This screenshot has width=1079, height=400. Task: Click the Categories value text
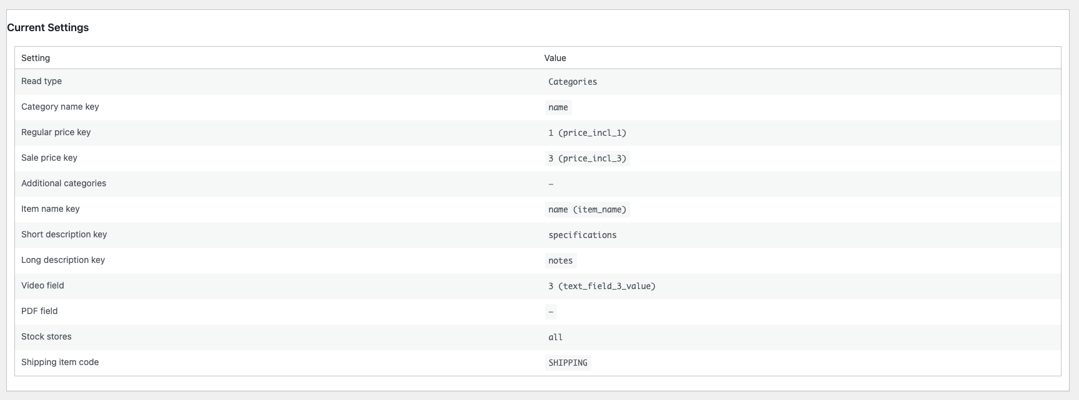coord(573,82)
